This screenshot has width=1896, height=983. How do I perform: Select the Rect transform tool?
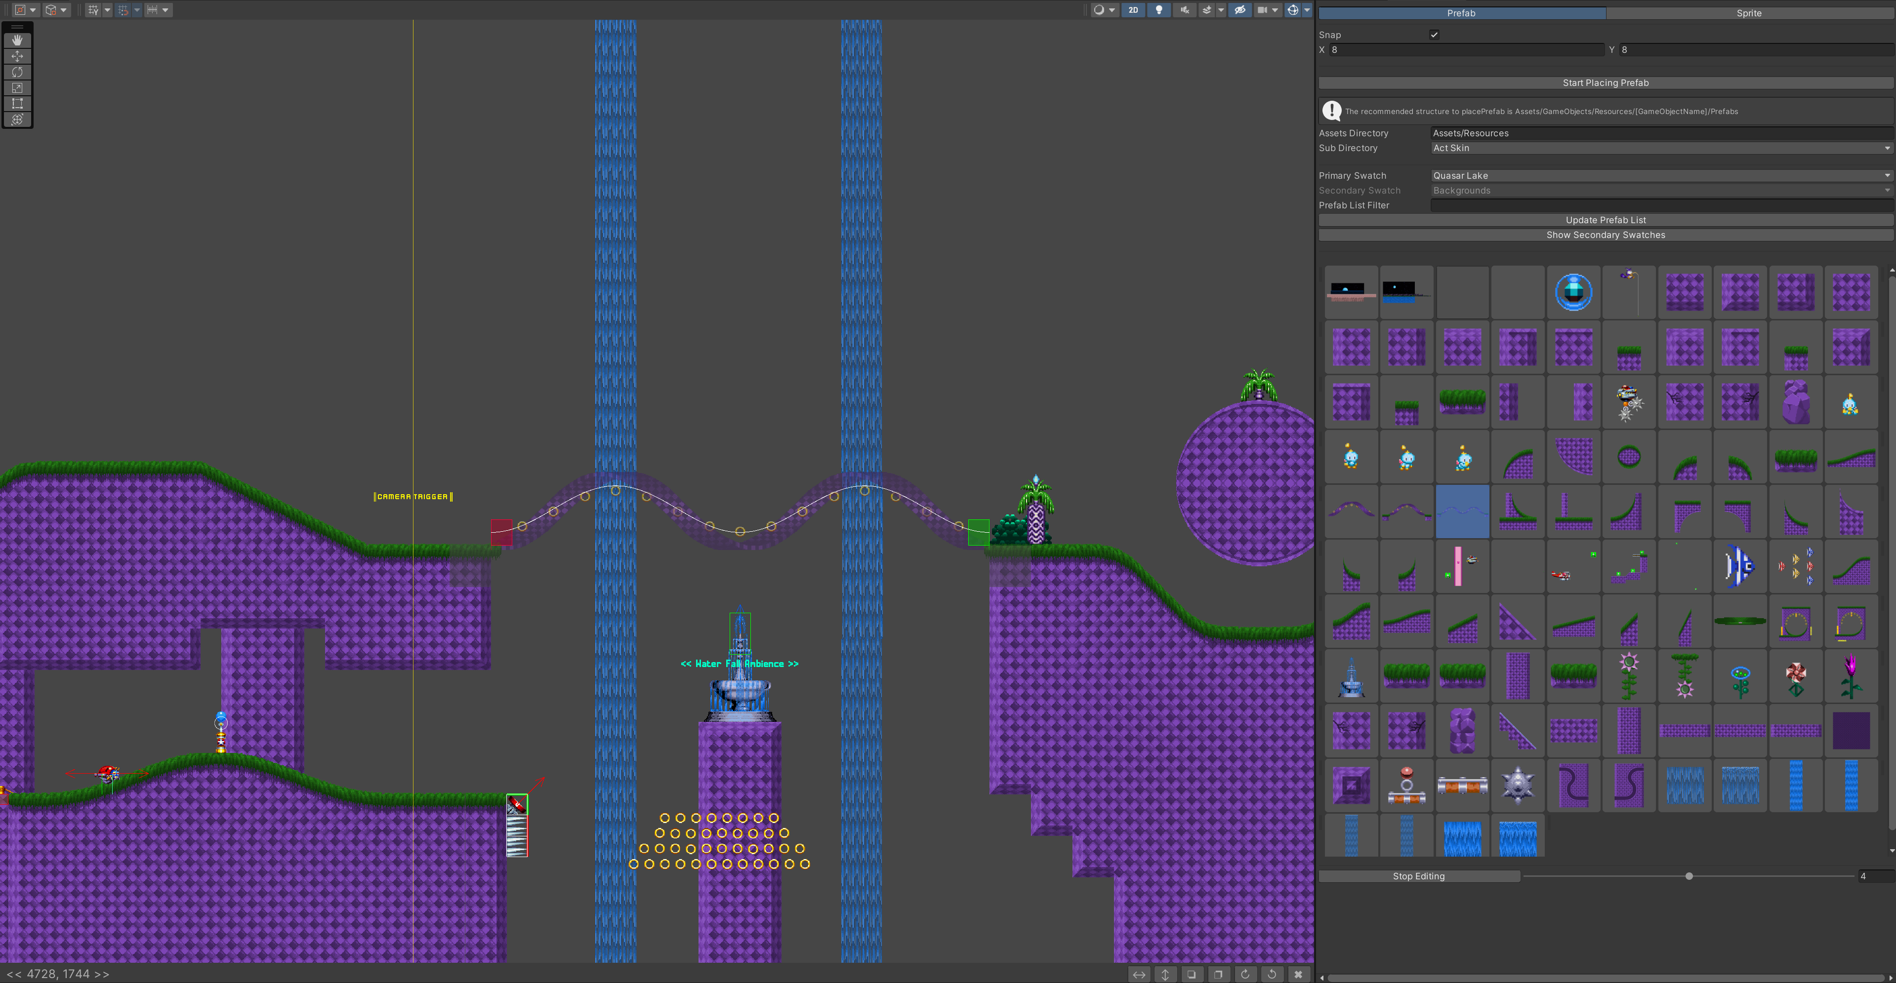click(17, 104)
